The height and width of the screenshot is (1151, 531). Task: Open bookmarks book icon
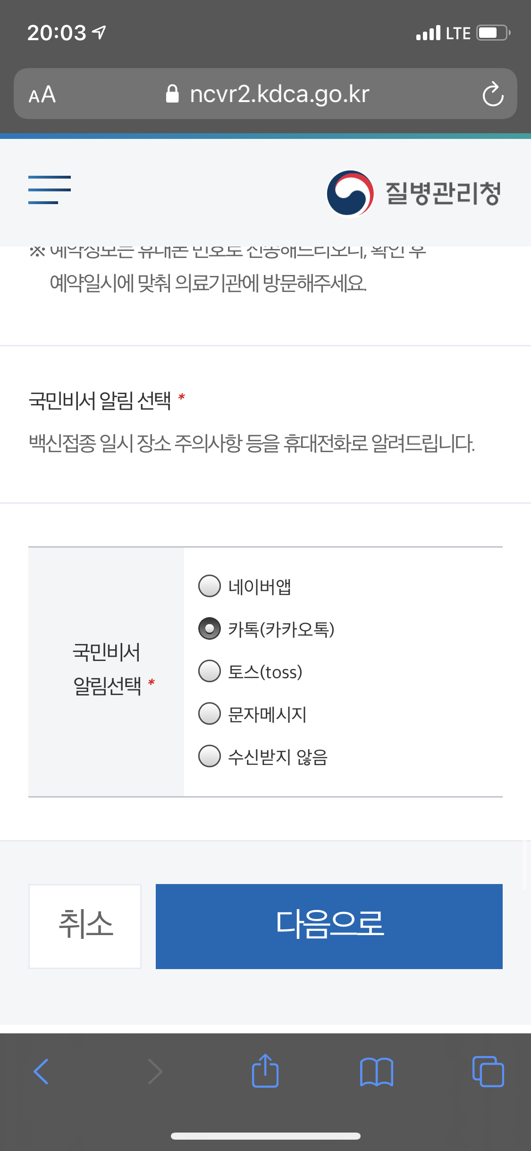pos(376,1072)
